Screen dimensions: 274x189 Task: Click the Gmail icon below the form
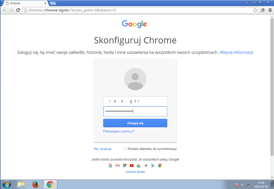[x=117, y=166]
